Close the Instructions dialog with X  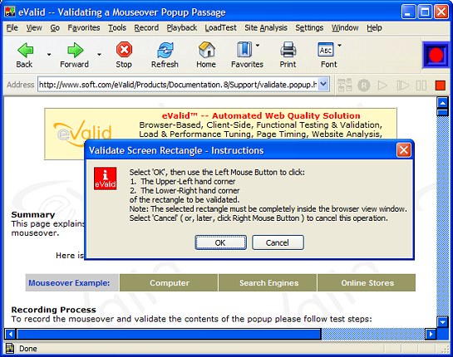pos(404,150)
